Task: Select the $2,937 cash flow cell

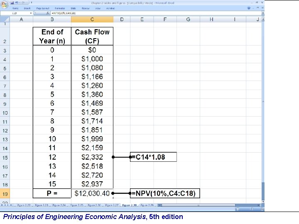Action: pyautogui.click(x=92, y=184)
